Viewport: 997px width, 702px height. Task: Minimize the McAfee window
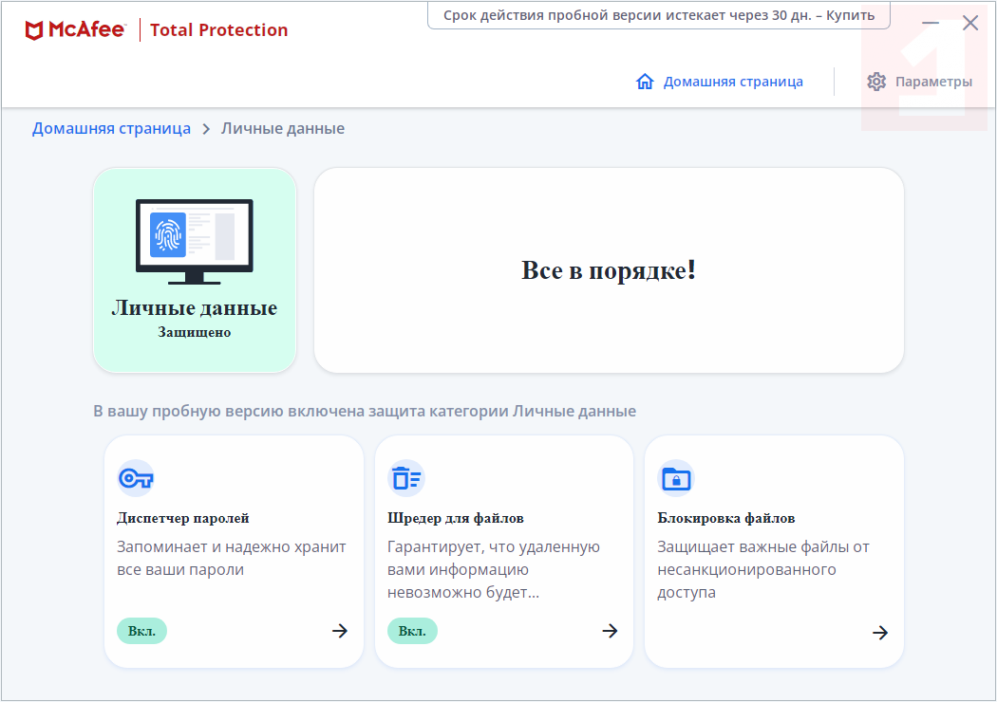point(931,23)
